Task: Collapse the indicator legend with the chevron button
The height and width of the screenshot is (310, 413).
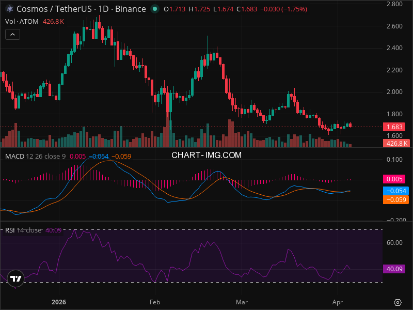Action: tap(12, 35)
